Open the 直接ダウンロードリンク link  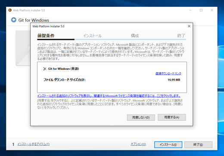(168, 73)
